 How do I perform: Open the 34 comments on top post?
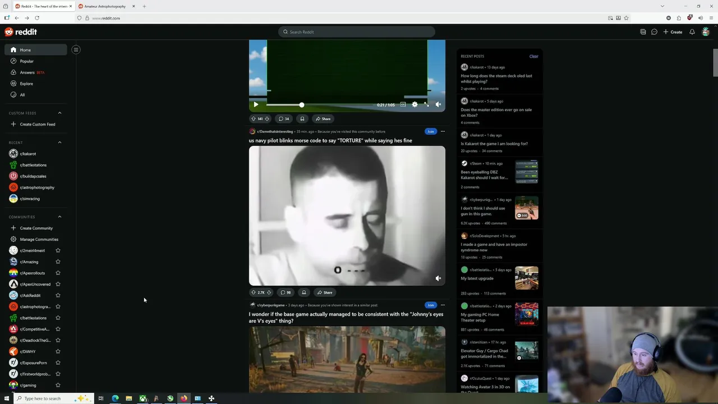click(284, 118)
